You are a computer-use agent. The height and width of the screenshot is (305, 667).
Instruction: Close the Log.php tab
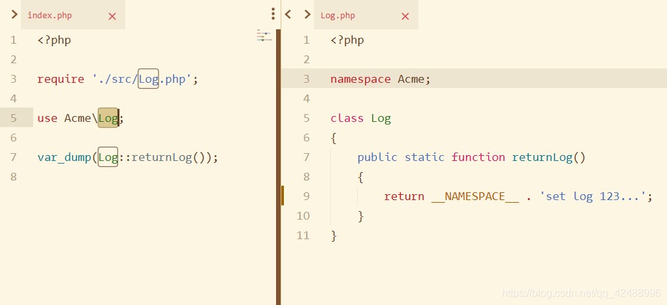pos(405,16)
